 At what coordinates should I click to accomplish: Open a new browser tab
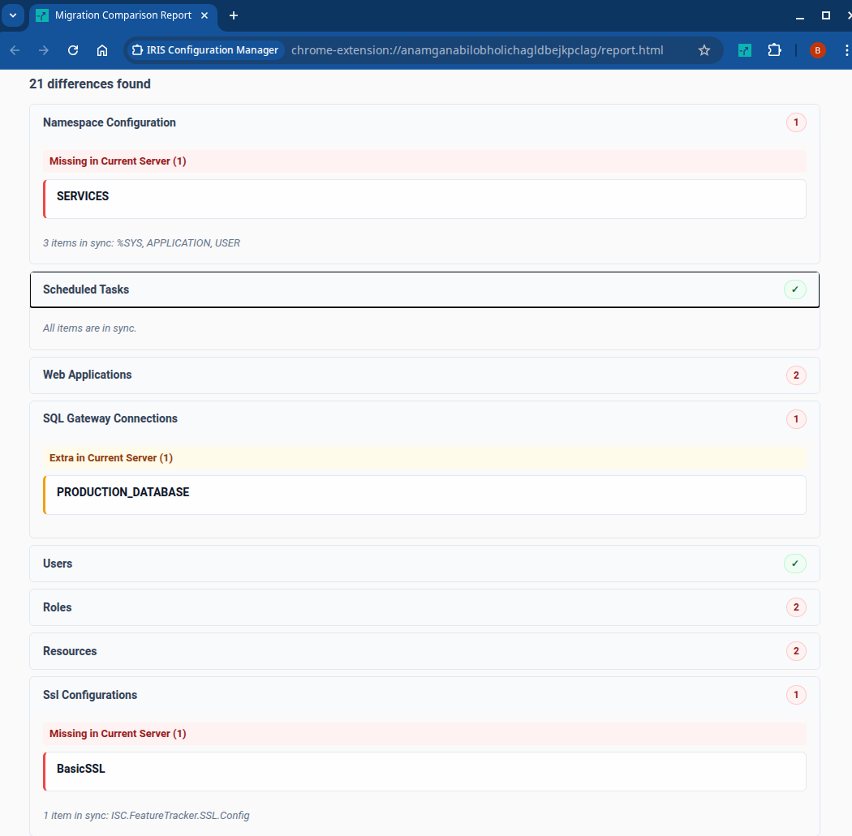coord(234,15)
